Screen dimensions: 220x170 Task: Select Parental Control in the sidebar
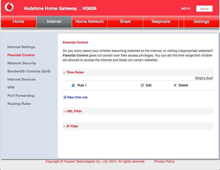click(x=21, y=55)
